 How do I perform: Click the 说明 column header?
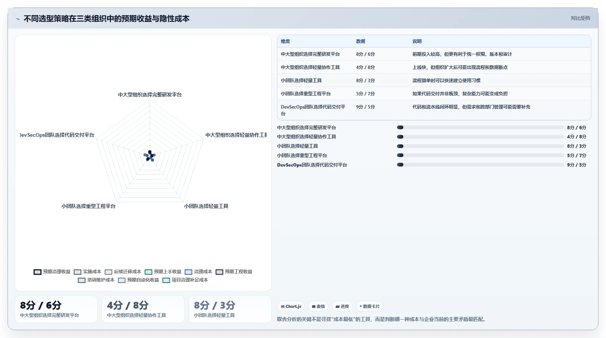pyautogui.click(x=417, y=41)
